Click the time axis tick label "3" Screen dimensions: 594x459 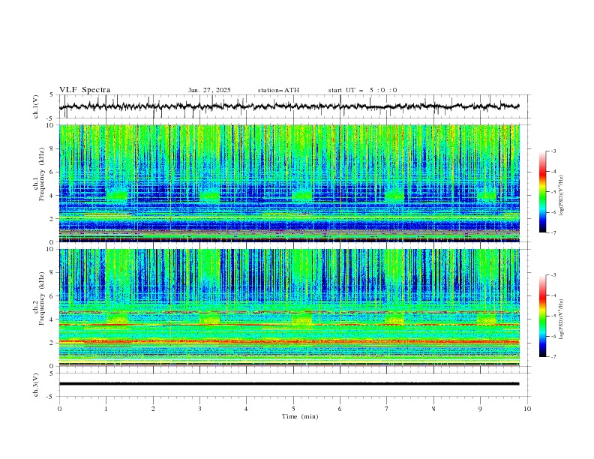click(199, 409)
